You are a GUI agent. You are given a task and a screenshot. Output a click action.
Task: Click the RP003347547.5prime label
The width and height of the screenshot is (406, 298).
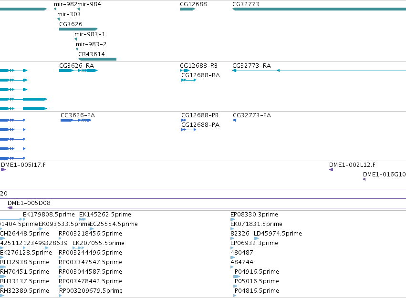click(90, 262)
